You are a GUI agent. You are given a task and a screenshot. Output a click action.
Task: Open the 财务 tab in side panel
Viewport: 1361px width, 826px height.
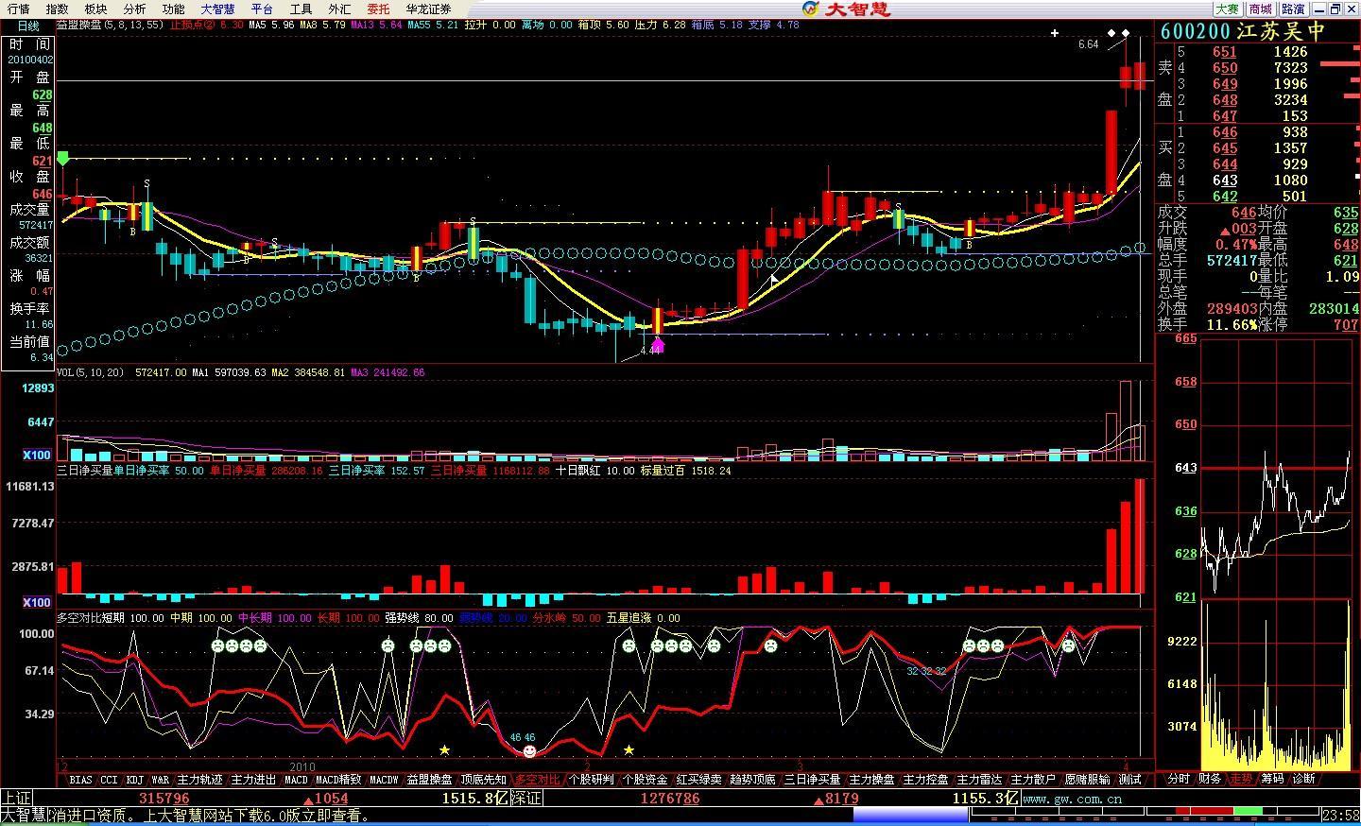tap(1210, 779)
